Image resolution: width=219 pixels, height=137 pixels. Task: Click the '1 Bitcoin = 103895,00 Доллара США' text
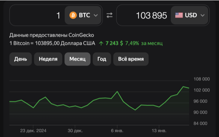click(x=52, y=43)
